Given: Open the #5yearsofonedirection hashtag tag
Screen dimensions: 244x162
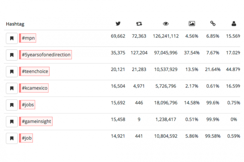Looking at the screenshot, I should click(x=45, y=55).
